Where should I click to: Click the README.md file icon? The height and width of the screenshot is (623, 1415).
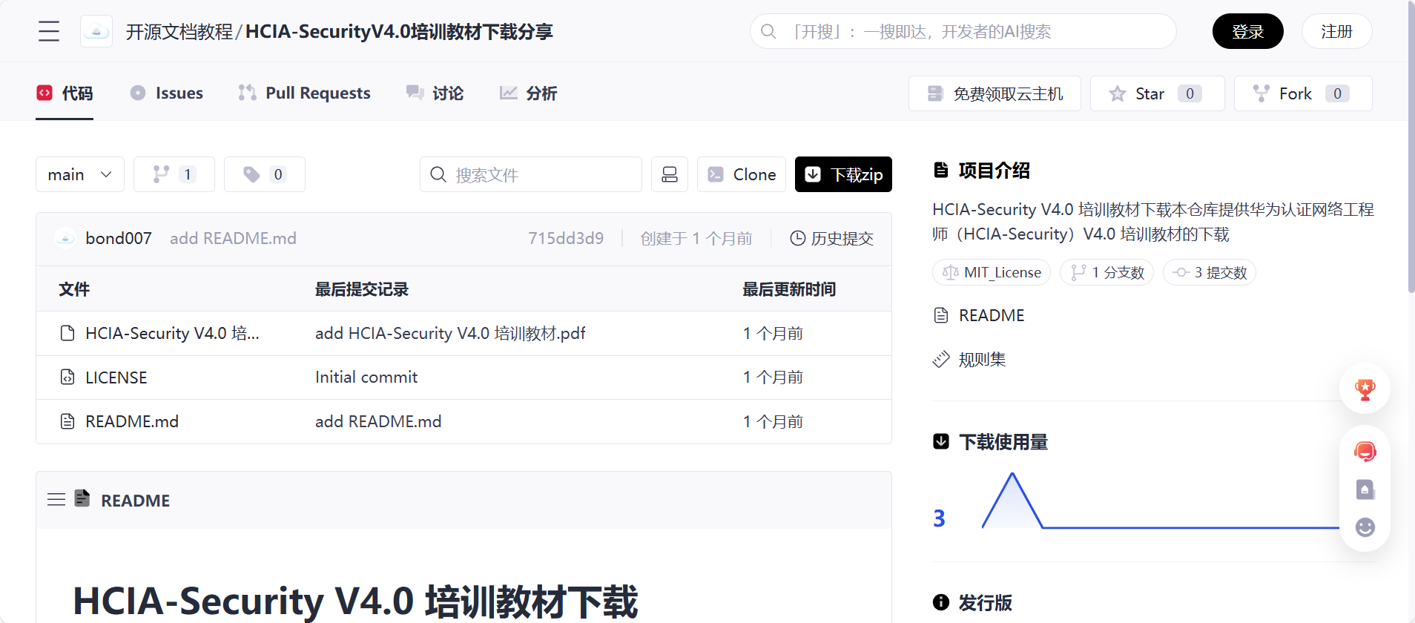click(x=67, y=421)
